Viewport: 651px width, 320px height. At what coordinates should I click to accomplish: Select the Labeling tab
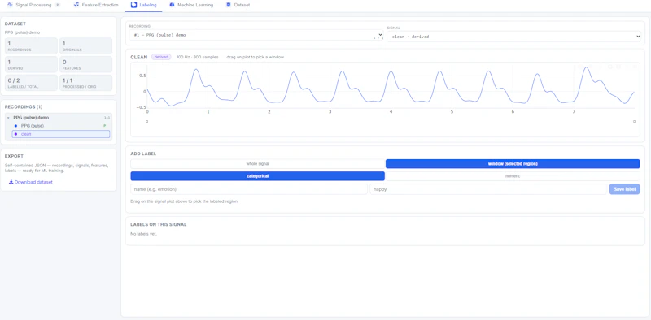pyautogui.click(x=144, y=6)
